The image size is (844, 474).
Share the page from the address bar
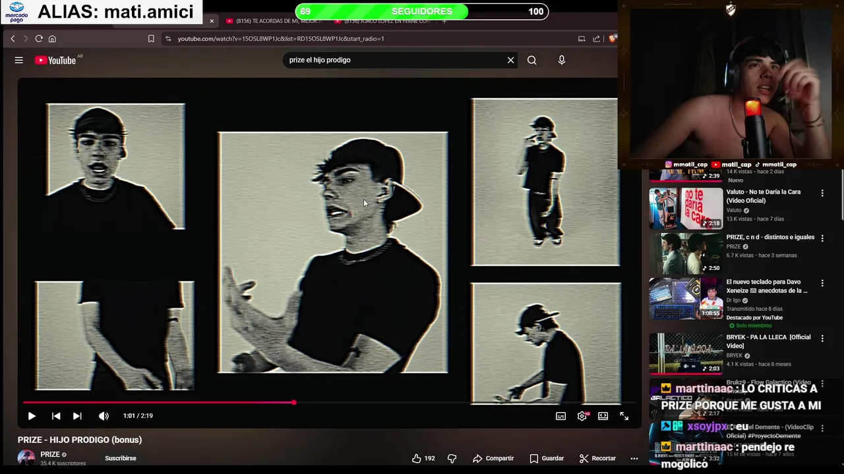[596, 39]
